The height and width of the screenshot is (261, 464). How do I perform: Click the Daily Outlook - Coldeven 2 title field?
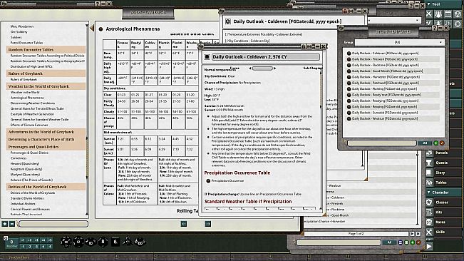click(266, 57)
